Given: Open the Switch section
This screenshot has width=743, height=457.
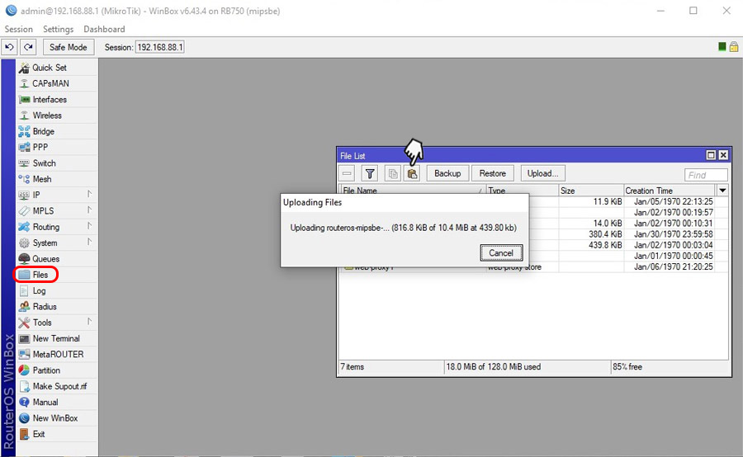Looking at the screenshot, I should pos(56,163).
